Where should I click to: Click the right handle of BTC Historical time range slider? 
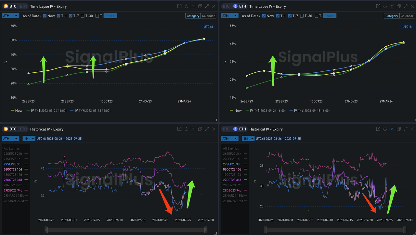click(206, 230)
